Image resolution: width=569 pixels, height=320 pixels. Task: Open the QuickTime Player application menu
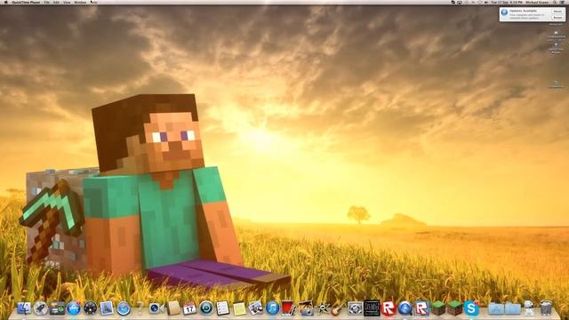26,2
